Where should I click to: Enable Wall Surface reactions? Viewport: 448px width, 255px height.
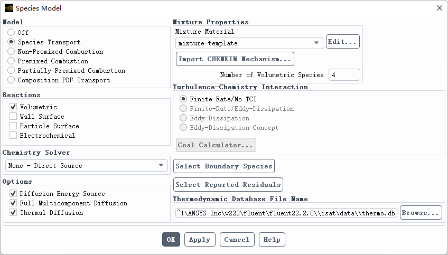[13, 117]
